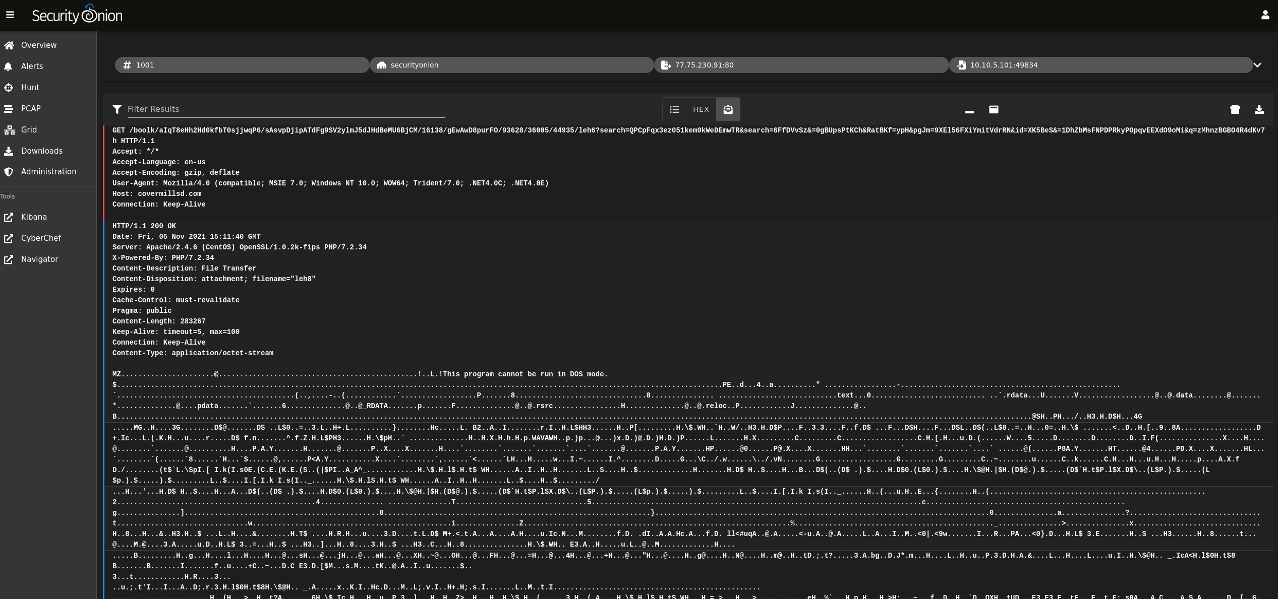Click the securityonion sensor chip

511,65
